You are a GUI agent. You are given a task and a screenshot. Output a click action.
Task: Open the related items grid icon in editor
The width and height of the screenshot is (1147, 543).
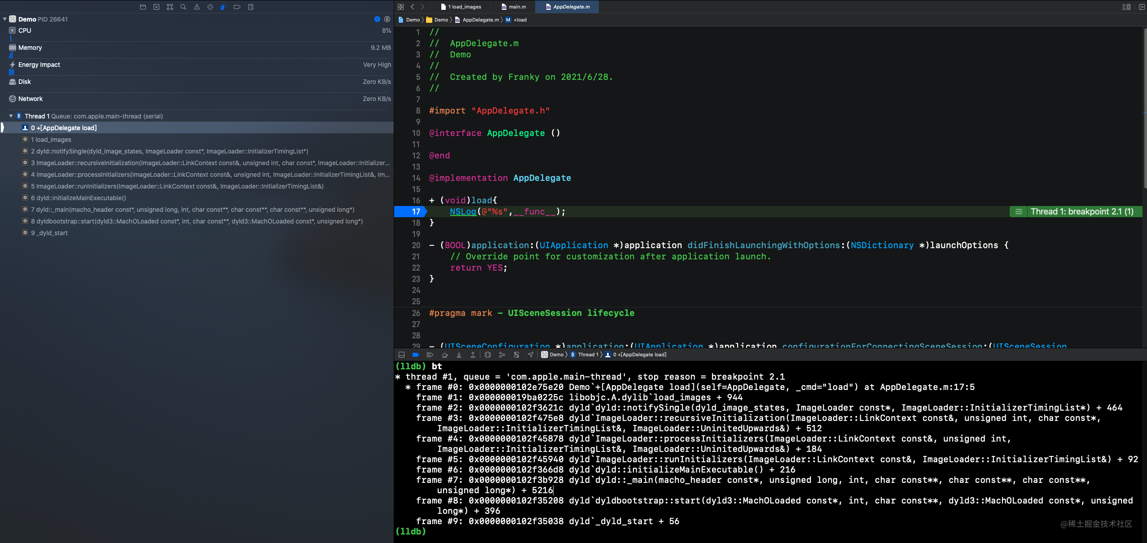(400, 7)
